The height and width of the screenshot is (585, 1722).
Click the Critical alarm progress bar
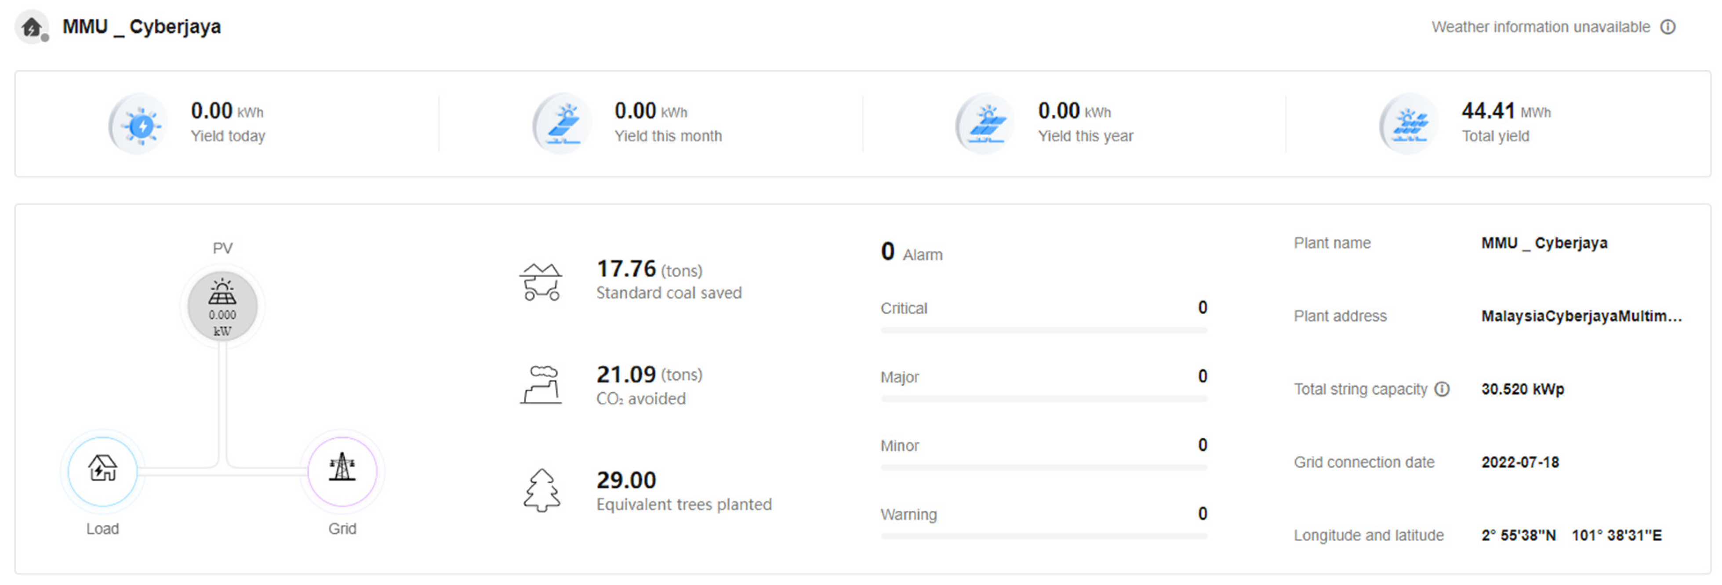(1043, 330)
